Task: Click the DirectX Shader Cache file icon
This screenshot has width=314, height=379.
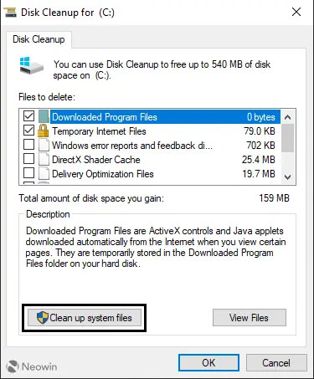Action: [x=44, y=159]
